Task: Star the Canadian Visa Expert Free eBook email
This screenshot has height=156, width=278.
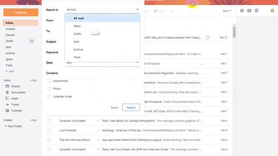Action: point(98,121)
